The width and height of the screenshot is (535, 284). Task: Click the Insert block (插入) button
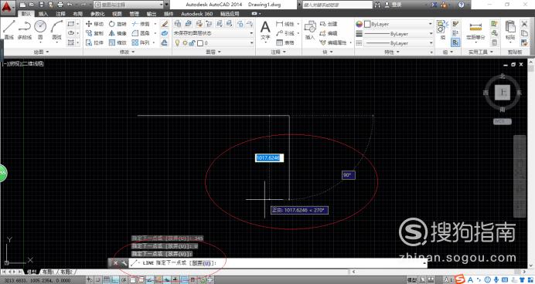click(310, 30)
